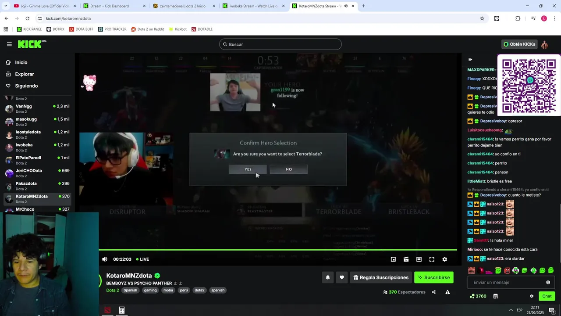Click the notification bell for KotaroMNZdota
This screenshot has width=561, height=316.
[327, 277]
